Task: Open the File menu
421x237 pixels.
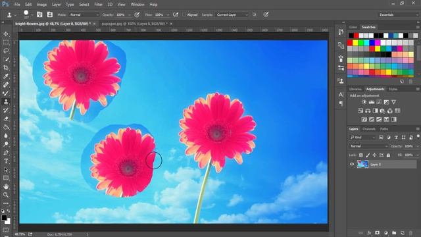Action: tap(17, 5)
